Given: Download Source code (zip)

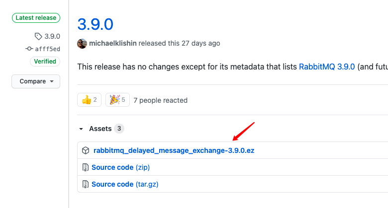Looking at the screenshot, I should 120,167.
